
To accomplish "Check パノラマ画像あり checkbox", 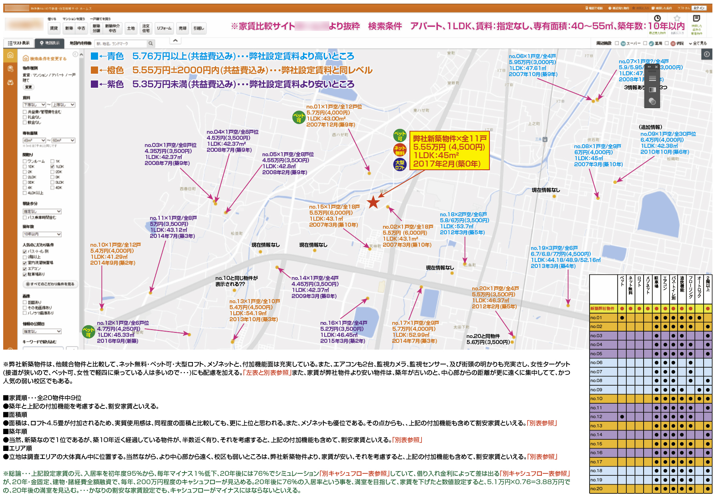I will (25, 313).
